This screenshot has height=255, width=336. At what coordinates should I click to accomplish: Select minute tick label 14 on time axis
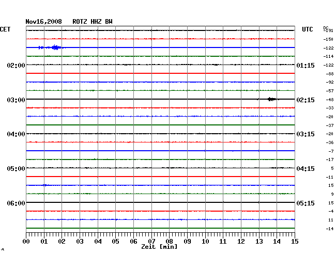click(277, 241)
